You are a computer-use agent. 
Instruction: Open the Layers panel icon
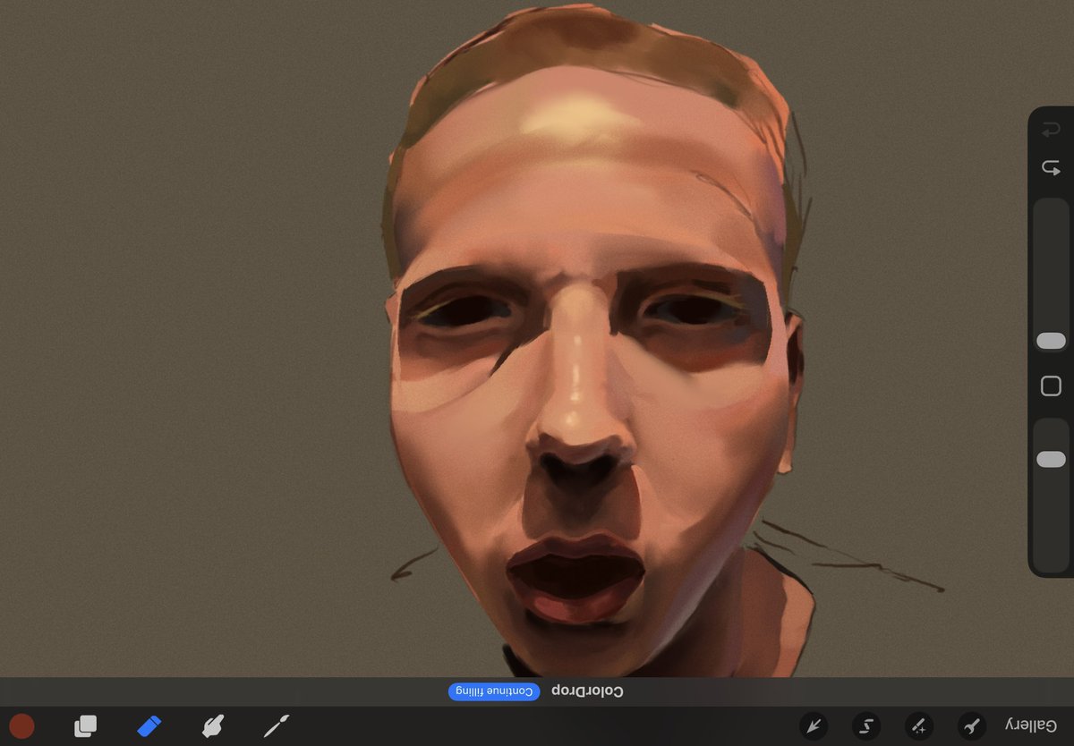click(85, 726)
